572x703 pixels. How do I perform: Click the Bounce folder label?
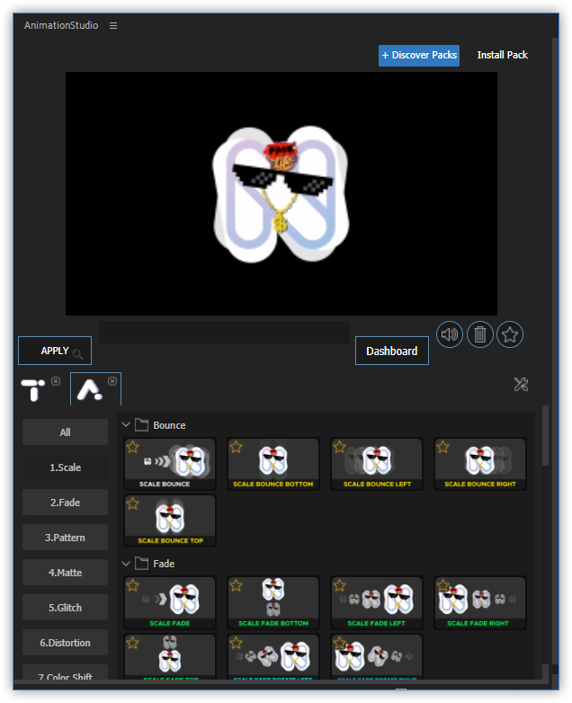[169, 425]
